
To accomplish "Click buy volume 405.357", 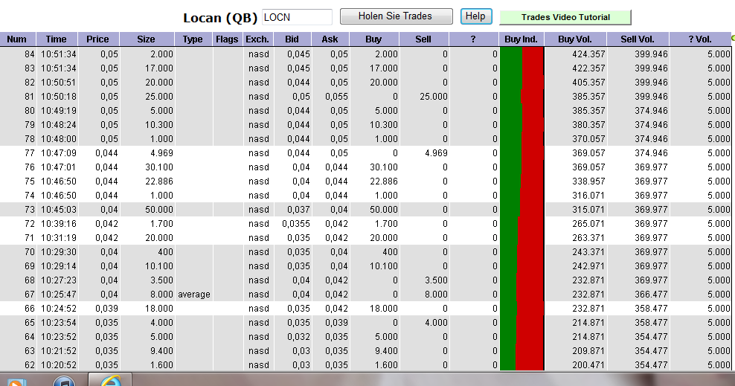I will (x=588, y=83).
